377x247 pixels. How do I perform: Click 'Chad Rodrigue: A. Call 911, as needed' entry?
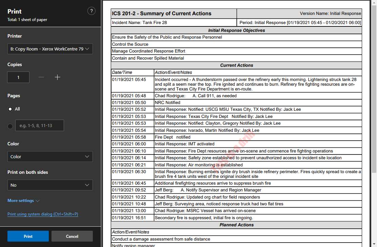coord(196,96)
